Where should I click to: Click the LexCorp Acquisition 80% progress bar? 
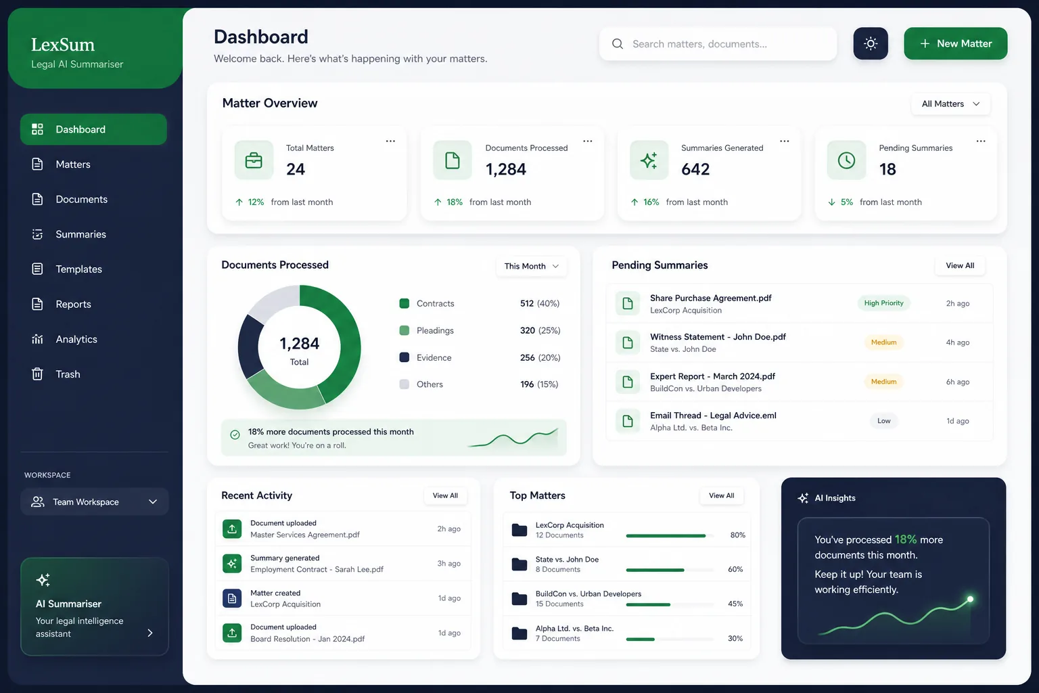point(670,535)
